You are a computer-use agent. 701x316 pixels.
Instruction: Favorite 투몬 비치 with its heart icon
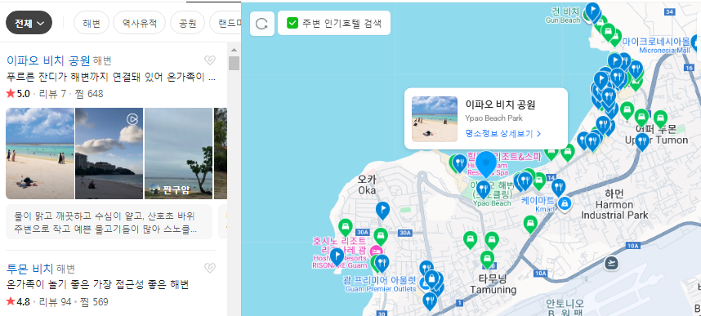point(210,268)
